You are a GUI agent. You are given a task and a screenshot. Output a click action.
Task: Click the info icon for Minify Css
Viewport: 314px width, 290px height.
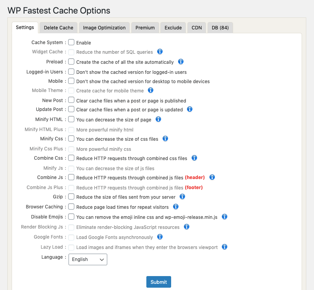pos(165,138)
